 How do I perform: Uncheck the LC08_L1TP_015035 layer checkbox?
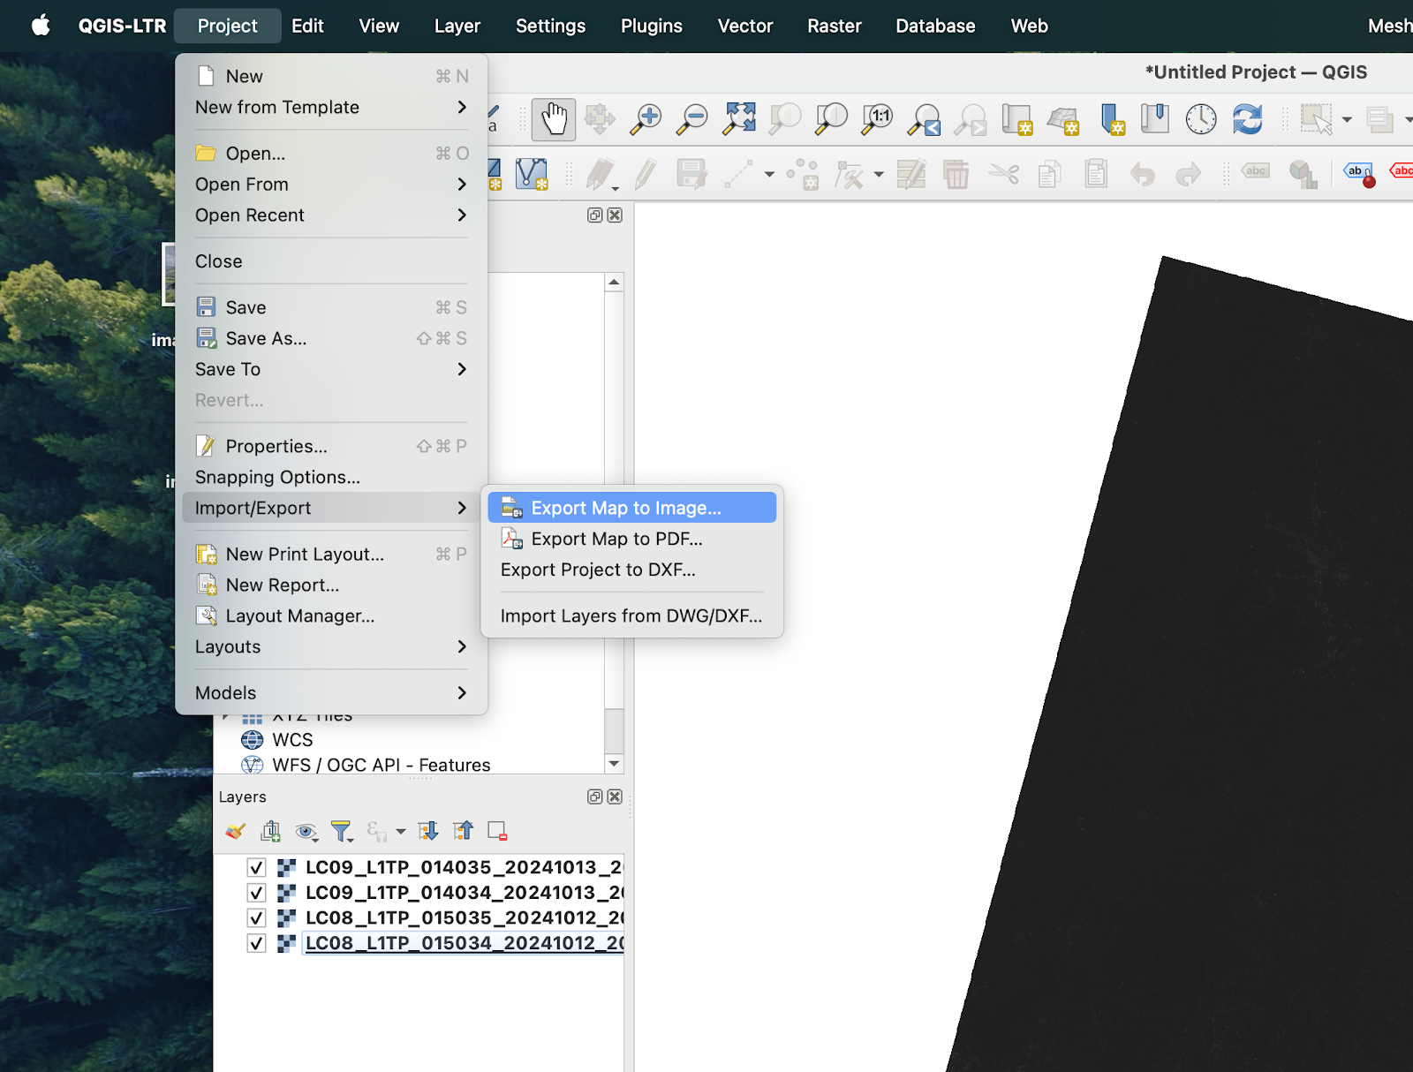click(257, 917)
